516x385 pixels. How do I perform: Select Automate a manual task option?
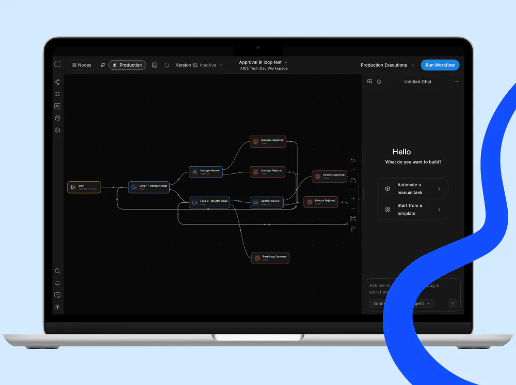pyautogui.click(x=413, y=189)
